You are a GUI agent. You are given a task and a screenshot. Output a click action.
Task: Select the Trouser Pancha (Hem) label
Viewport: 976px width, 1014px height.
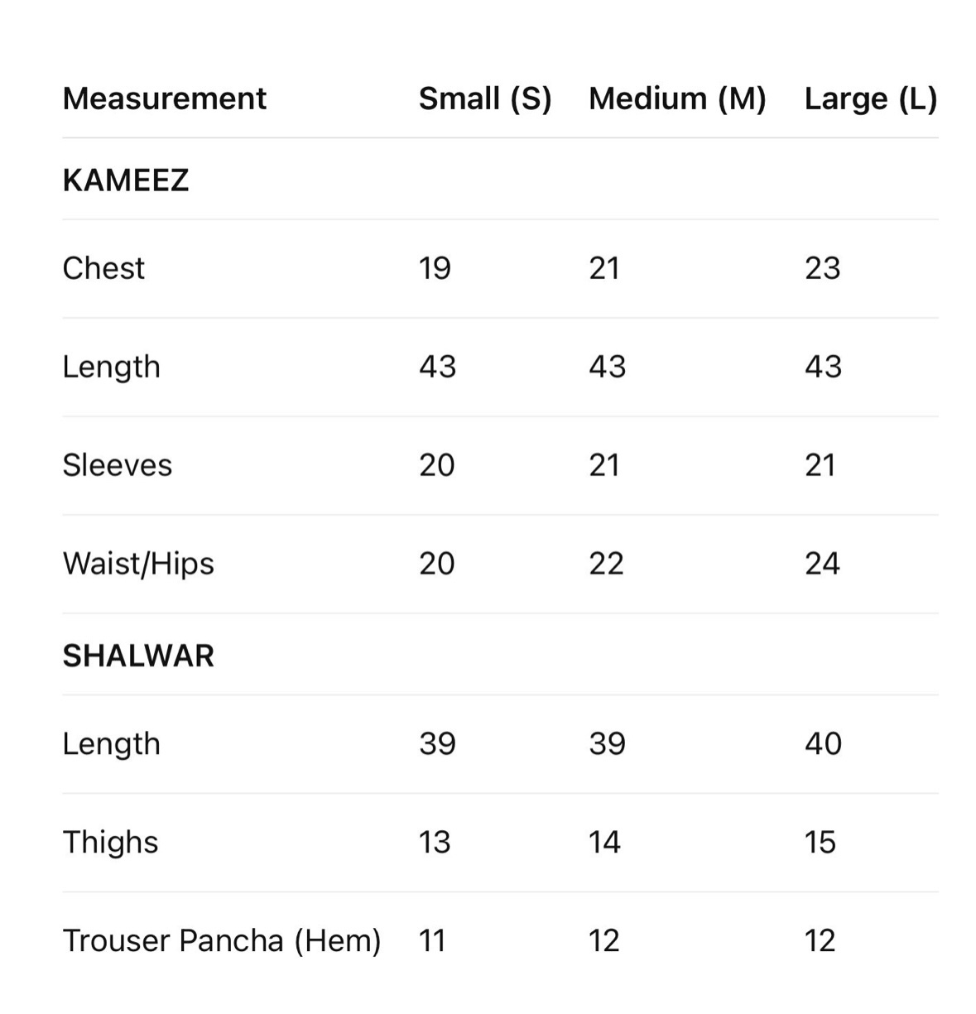coord(222,940)
